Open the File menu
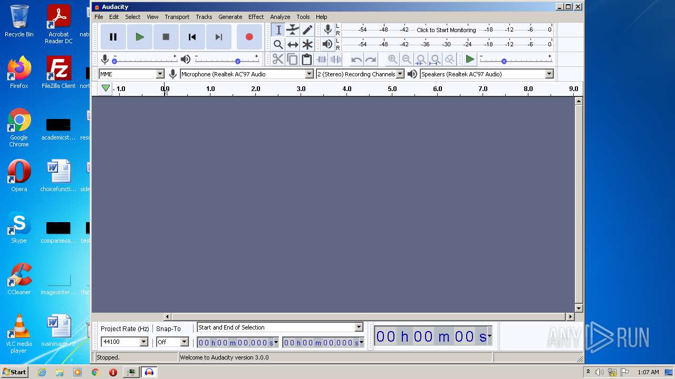Screen dimensions: 675x379 pyautogui.click(x=99, y=17)
